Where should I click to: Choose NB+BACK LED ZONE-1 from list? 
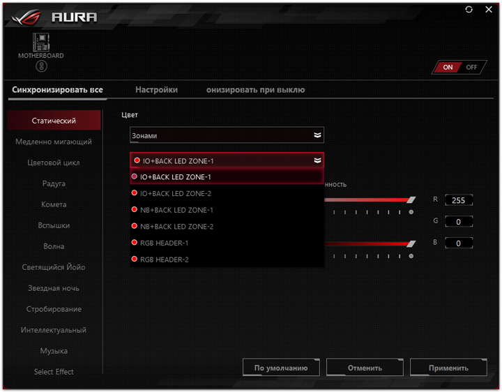pyautogui.click(x=227, y=210)
